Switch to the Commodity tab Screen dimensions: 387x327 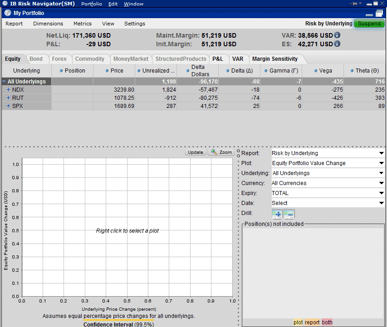pos(90,59)
